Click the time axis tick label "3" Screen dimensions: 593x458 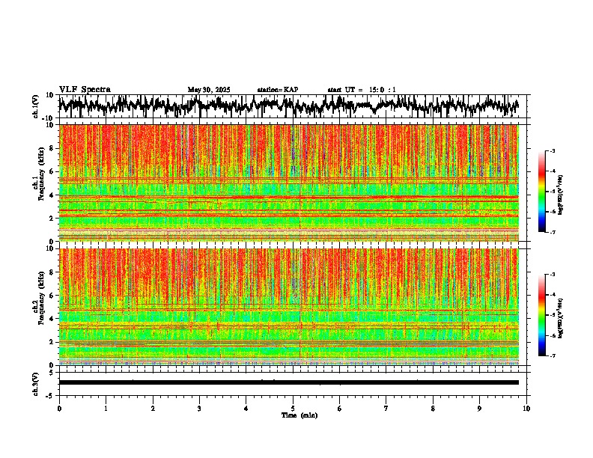tap(199, 409)
